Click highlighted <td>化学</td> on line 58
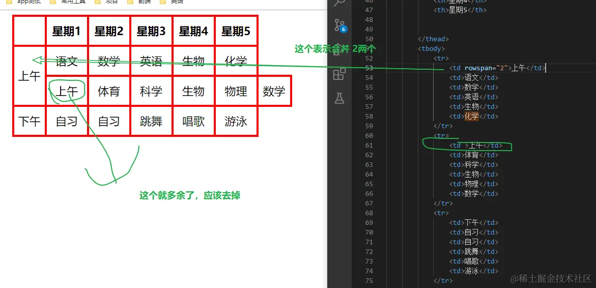Screen dimensions: 596x288 point(474,116)
